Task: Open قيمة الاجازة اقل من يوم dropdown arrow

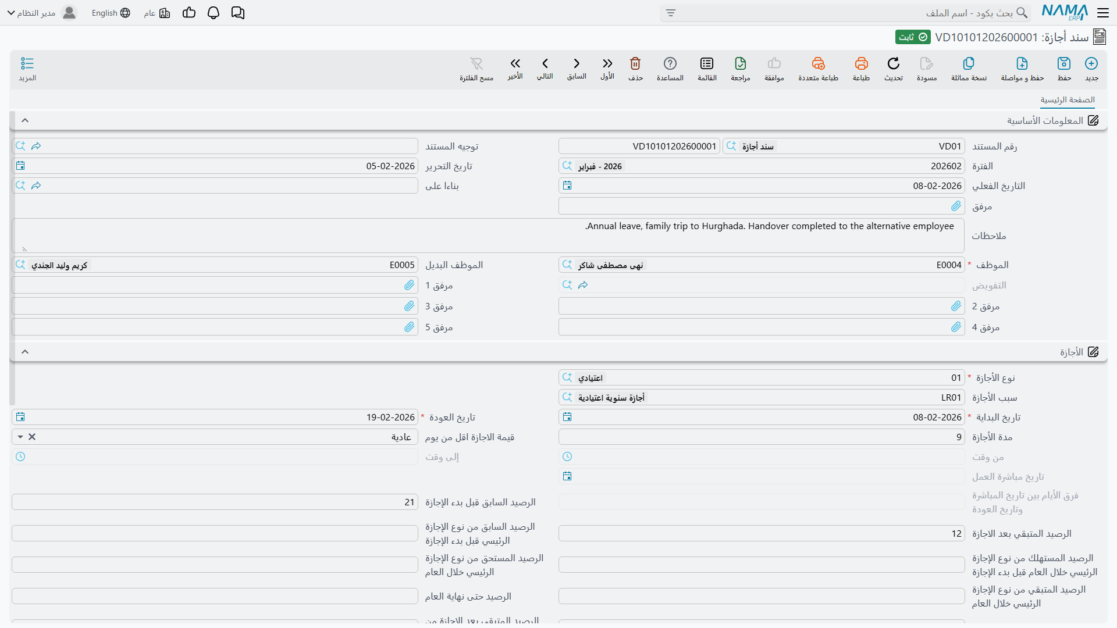Action: [x=20, y=437]
